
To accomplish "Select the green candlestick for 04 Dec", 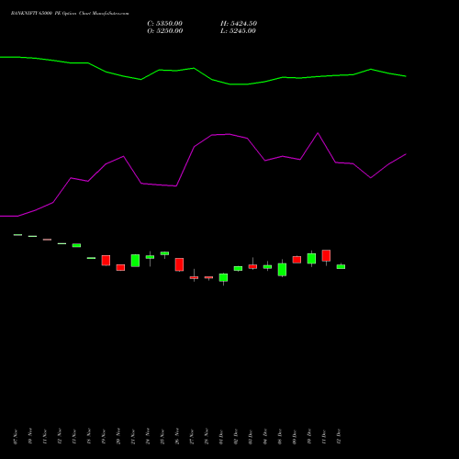I will 267,267.
